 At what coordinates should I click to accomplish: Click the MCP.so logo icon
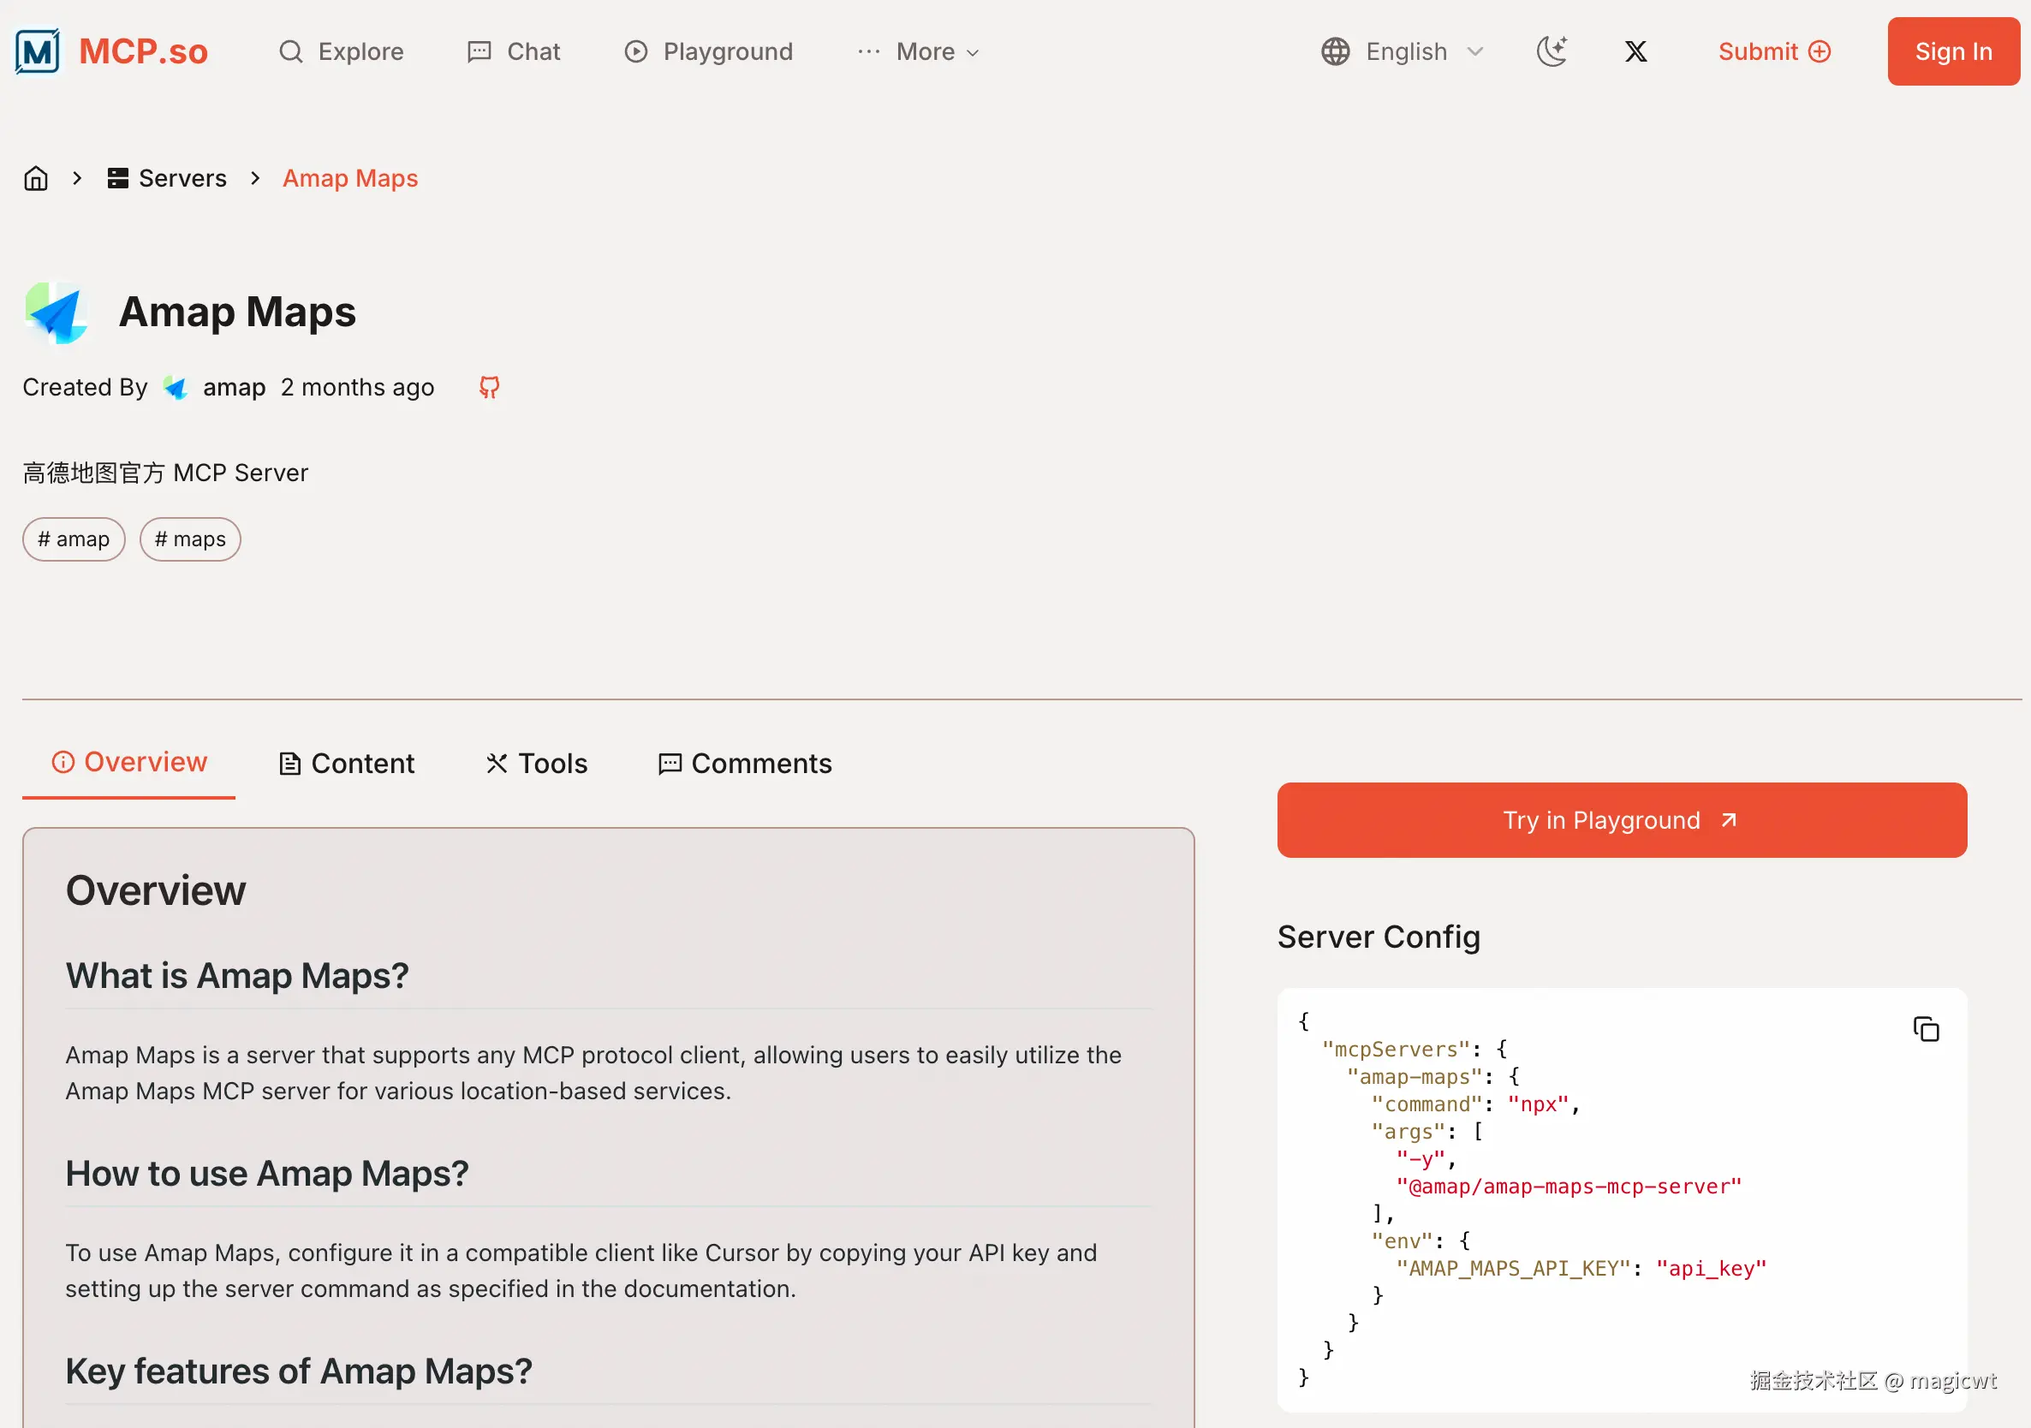[x=37, y=51]
